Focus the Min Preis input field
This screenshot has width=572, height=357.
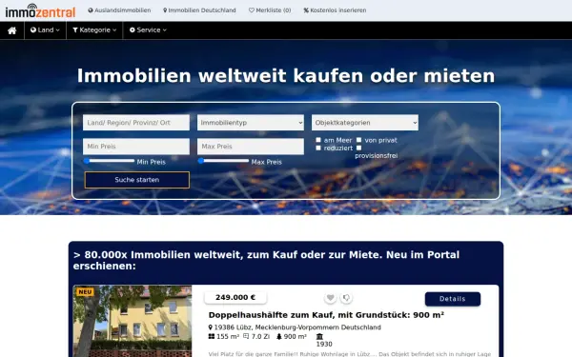(x=136, y=147)
